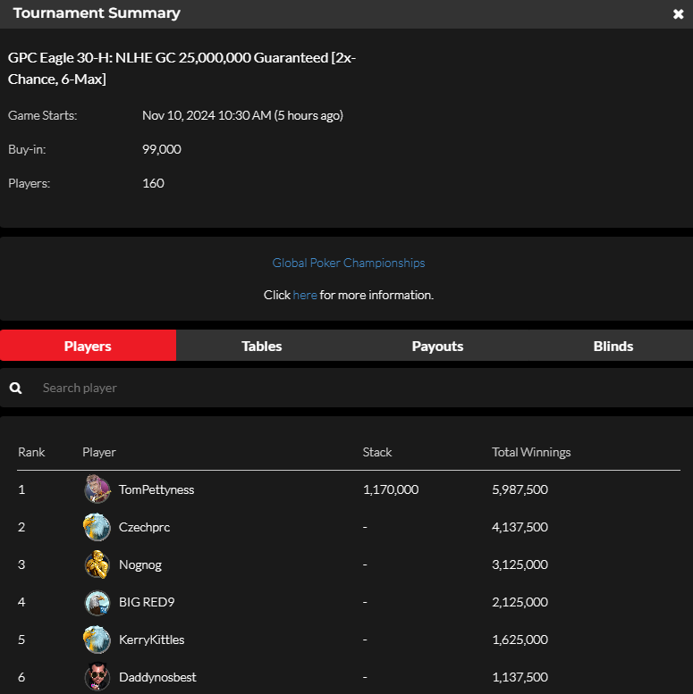Follow the 'here' information link
Image resolution: width=693 pixels, height=694 pixels.
pos(305,295)
